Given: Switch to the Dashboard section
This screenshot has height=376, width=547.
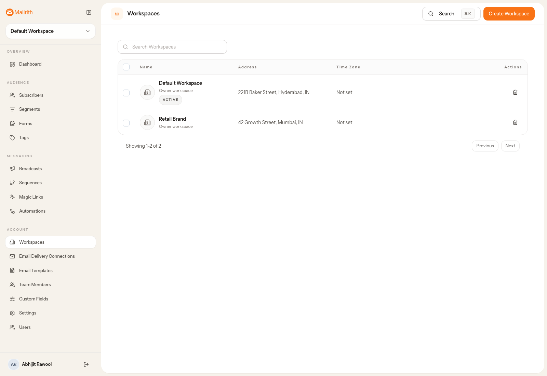Looking at the screenshot, I should (30, 64).
